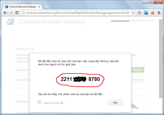
Task: Open the Chrome hamburger menu
Action: (x=159, y=13)
